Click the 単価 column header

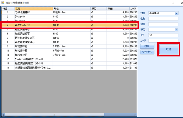click(117, 8)
